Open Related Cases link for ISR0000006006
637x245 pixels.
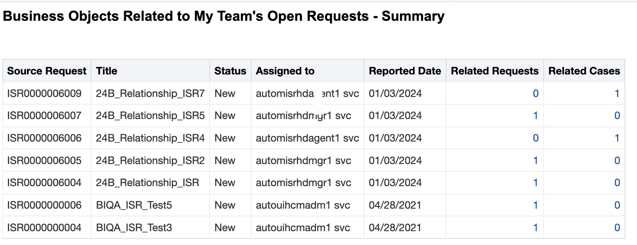pos(617,138)
